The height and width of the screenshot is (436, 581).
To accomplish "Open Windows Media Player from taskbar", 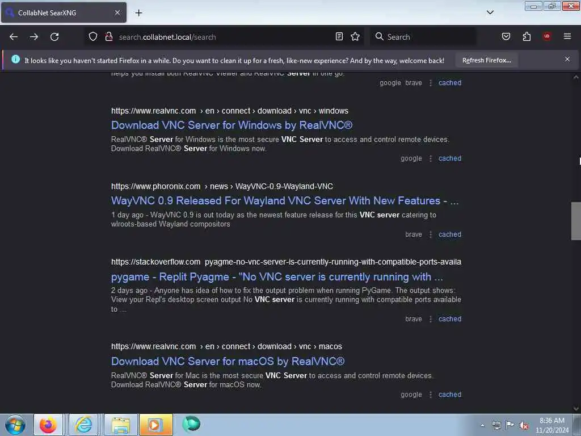I will pyautogui.click(x=155, y=425).
